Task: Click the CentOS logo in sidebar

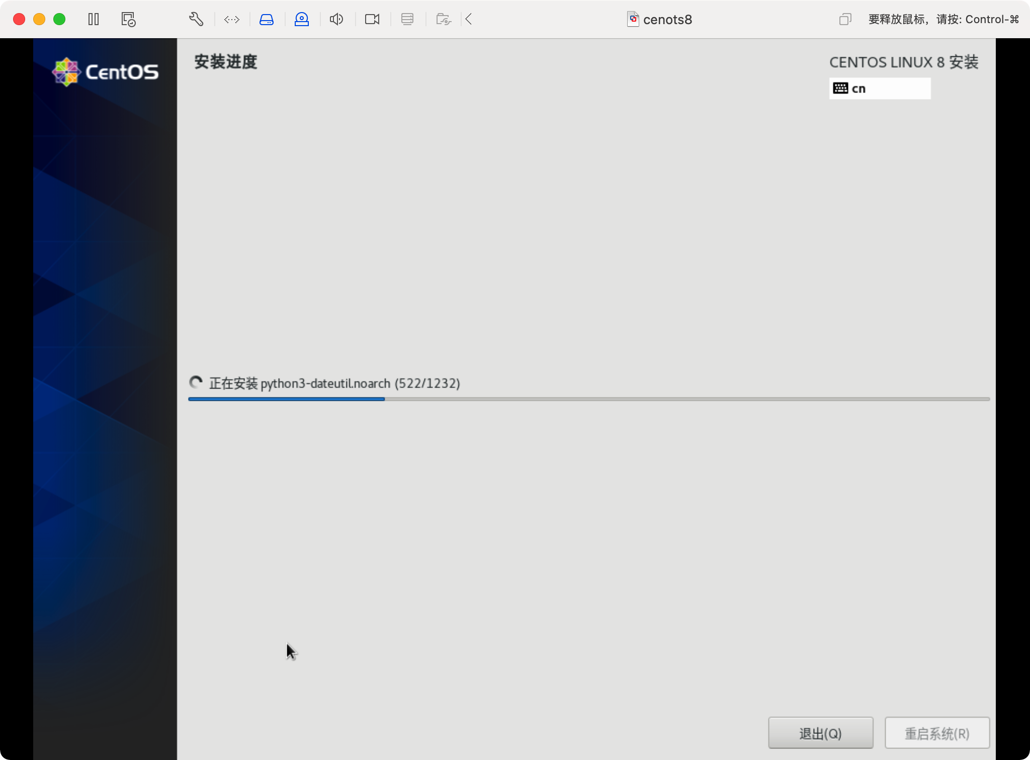Action: point(106,72)
